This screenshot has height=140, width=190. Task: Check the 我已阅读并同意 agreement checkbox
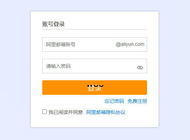pos(44,112)
